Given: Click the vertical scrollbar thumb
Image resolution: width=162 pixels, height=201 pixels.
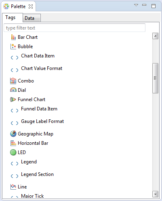Looking at the screenshot, I should 155,78.
